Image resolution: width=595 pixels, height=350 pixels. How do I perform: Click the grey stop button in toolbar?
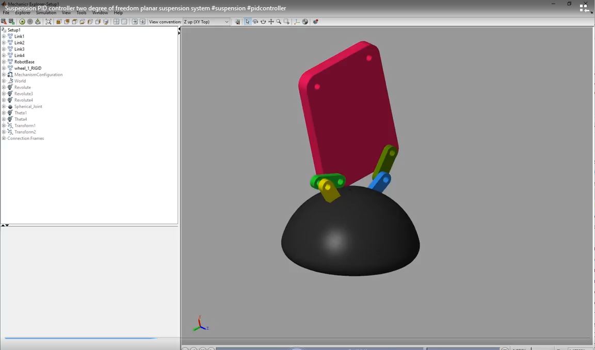[30, 22]
